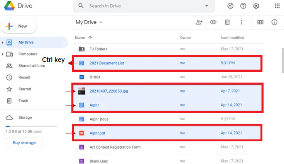This screenshot has height=164, width=284.
Task: Click the preview eye icon
Action: point(213,22)
